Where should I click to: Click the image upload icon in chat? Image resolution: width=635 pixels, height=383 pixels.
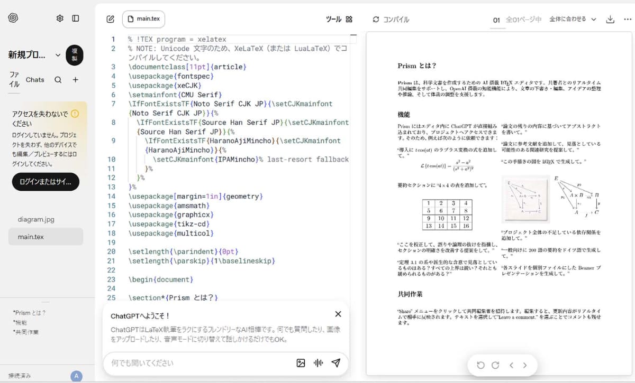tap(301, 363)
